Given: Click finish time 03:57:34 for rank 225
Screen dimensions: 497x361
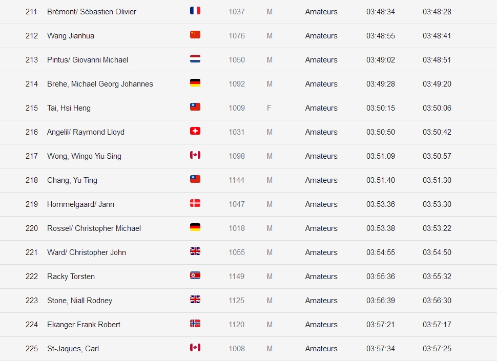Looking at the screenshot, I should 381,349.
